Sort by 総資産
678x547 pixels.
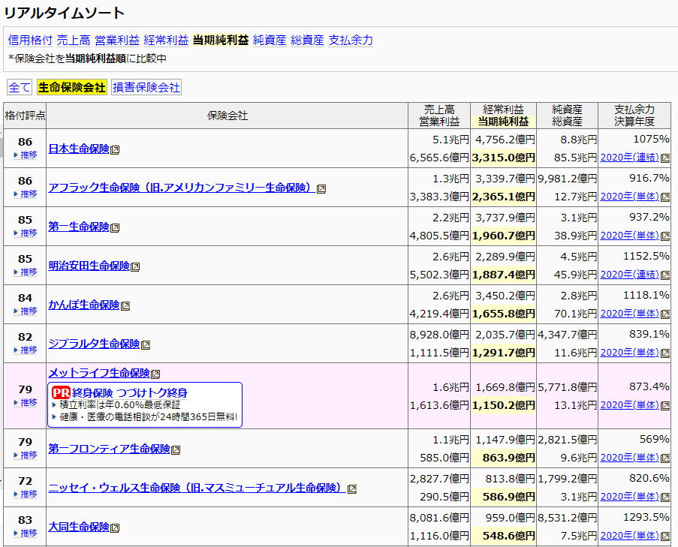coord(307,41)
